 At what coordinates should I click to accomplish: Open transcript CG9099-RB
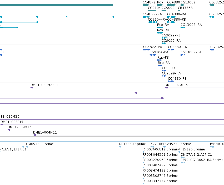171,35
